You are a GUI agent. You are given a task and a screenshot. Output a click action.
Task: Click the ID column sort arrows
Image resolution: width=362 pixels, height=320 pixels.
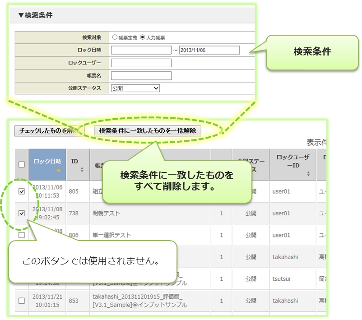tap(82, 170)
